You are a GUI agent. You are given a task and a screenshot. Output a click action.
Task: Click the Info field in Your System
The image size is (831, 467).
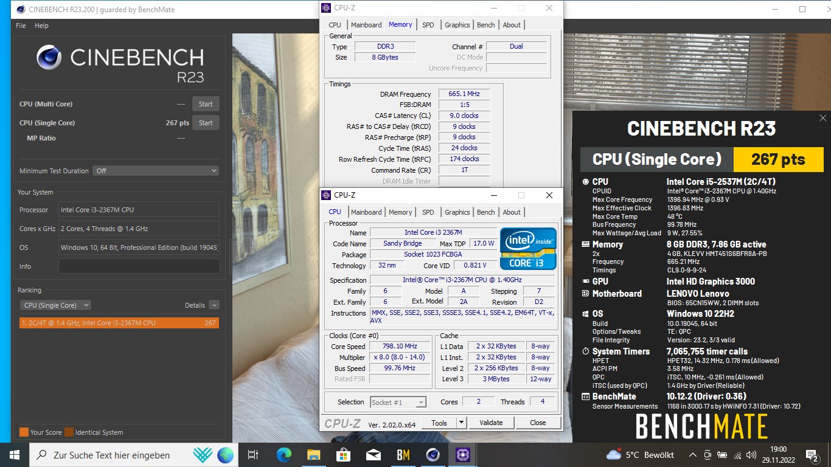click(139, 266)
